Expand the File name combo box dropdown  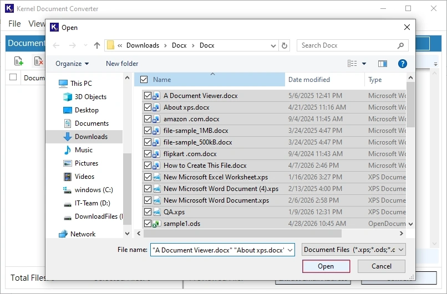tap(290, 250)
